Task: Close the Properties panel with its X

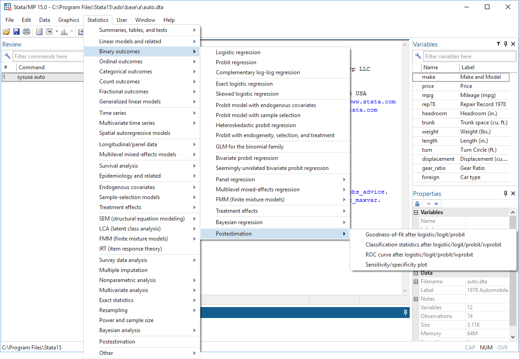Action: [513, 194]
